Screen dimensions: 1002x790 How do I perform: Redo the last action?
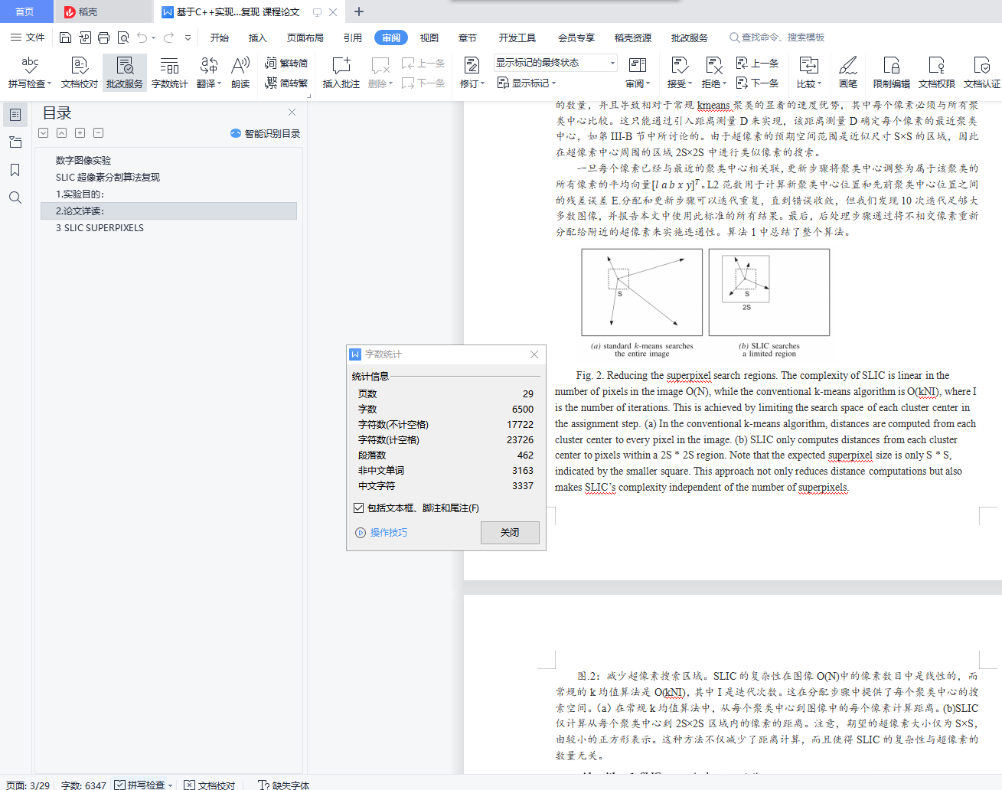168,38
